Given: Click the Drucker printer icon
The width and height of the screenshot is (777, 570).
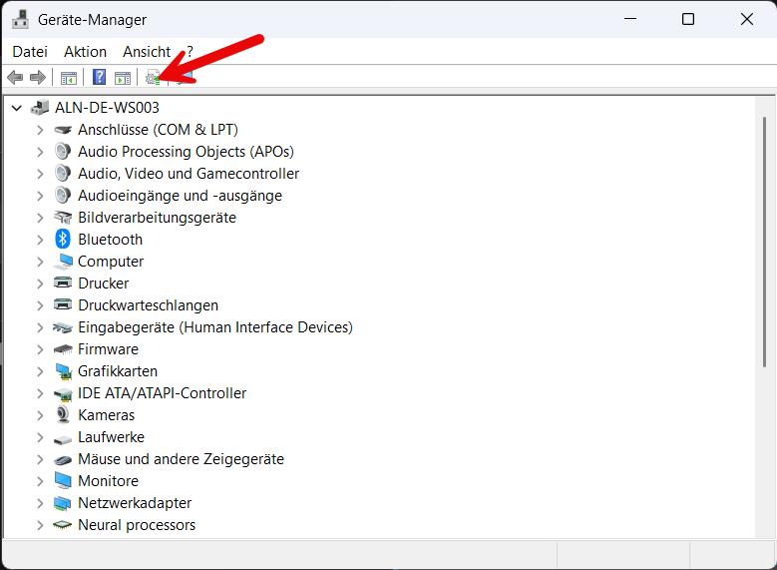Looking at the screenshot, I should click(x=63, y=284).
